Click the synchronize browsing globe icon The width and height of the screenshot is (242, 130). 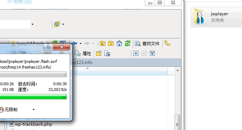click(57, 24)
